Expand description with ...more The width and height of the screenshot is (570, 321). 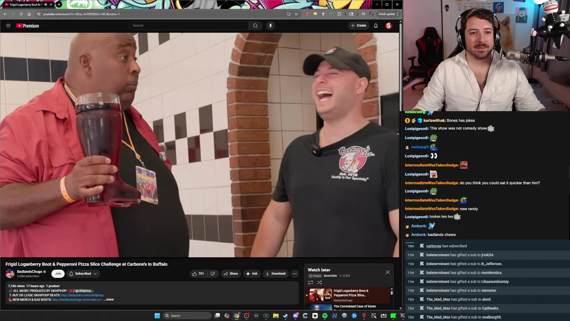(109, 300)
